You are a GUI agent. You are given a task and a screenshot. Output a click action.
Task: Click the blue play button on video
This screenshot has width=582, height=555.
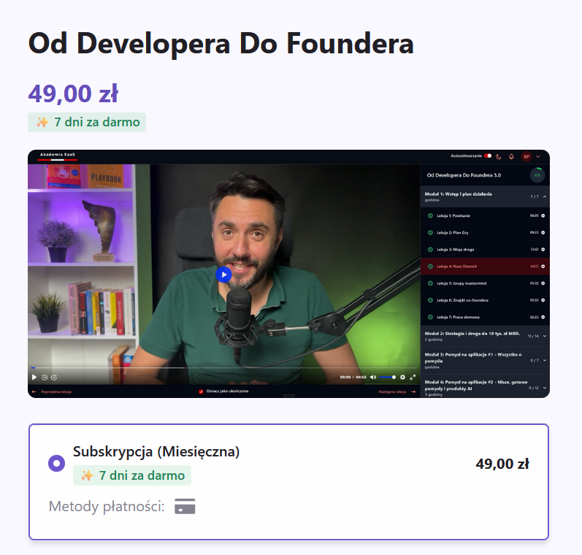click(223, 275)
